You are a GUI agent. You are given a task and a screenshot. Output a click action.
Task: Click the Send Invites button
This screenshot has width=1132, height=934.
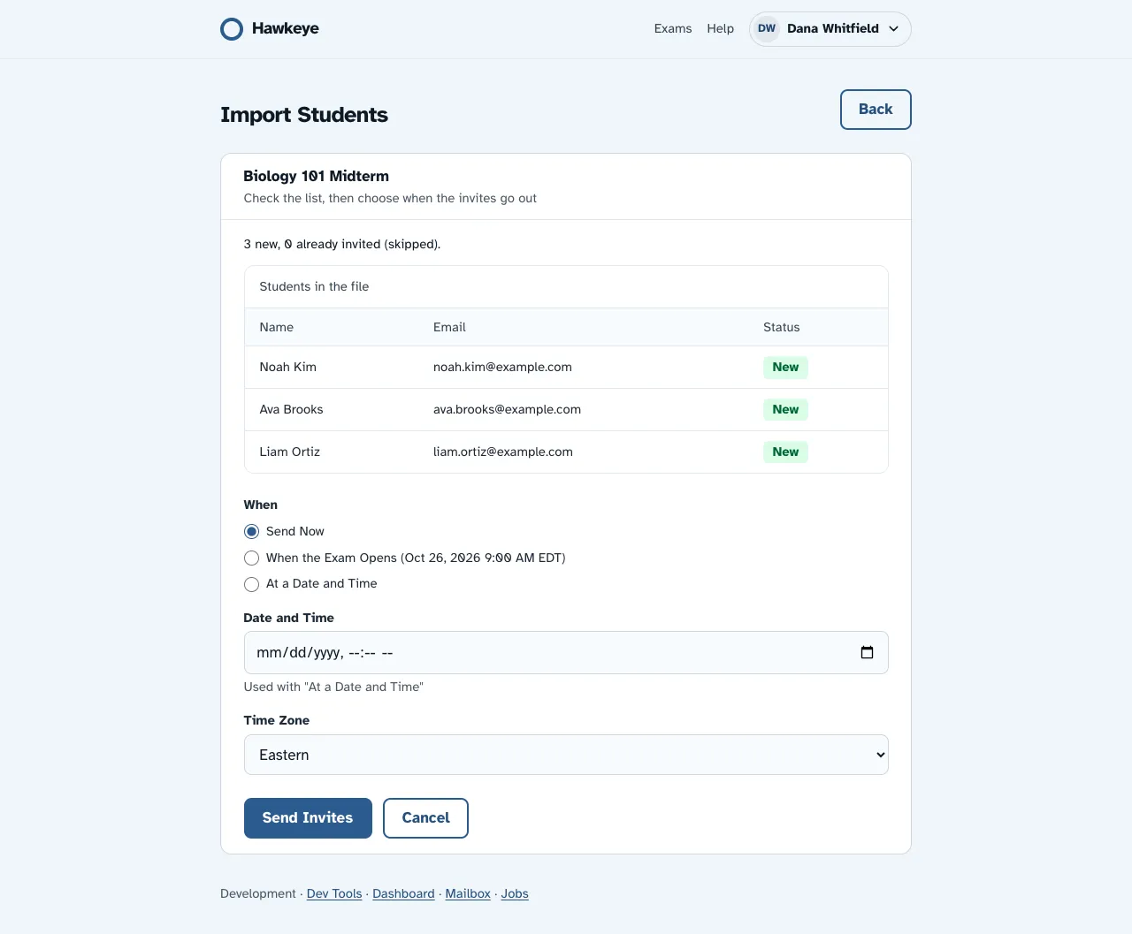[x=308, y=817]
